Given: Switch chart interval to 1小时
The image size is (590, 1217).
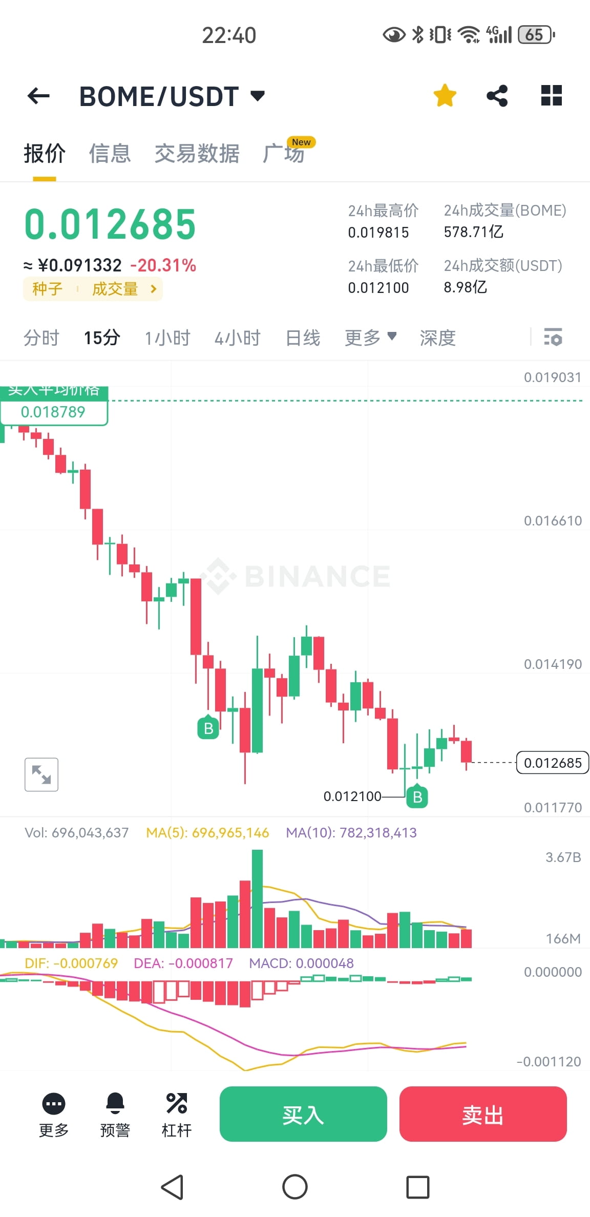Looking at the screenshot, I should pos(167,338).
